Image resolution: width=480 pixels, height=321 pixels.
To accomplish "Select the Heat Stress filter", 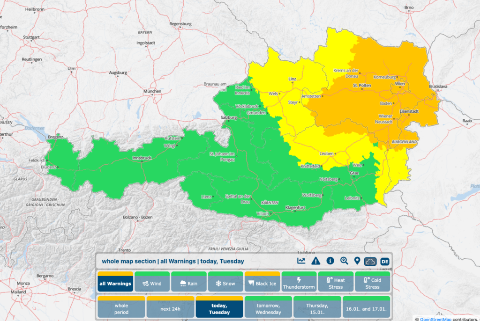I will (x=335, y=283).
